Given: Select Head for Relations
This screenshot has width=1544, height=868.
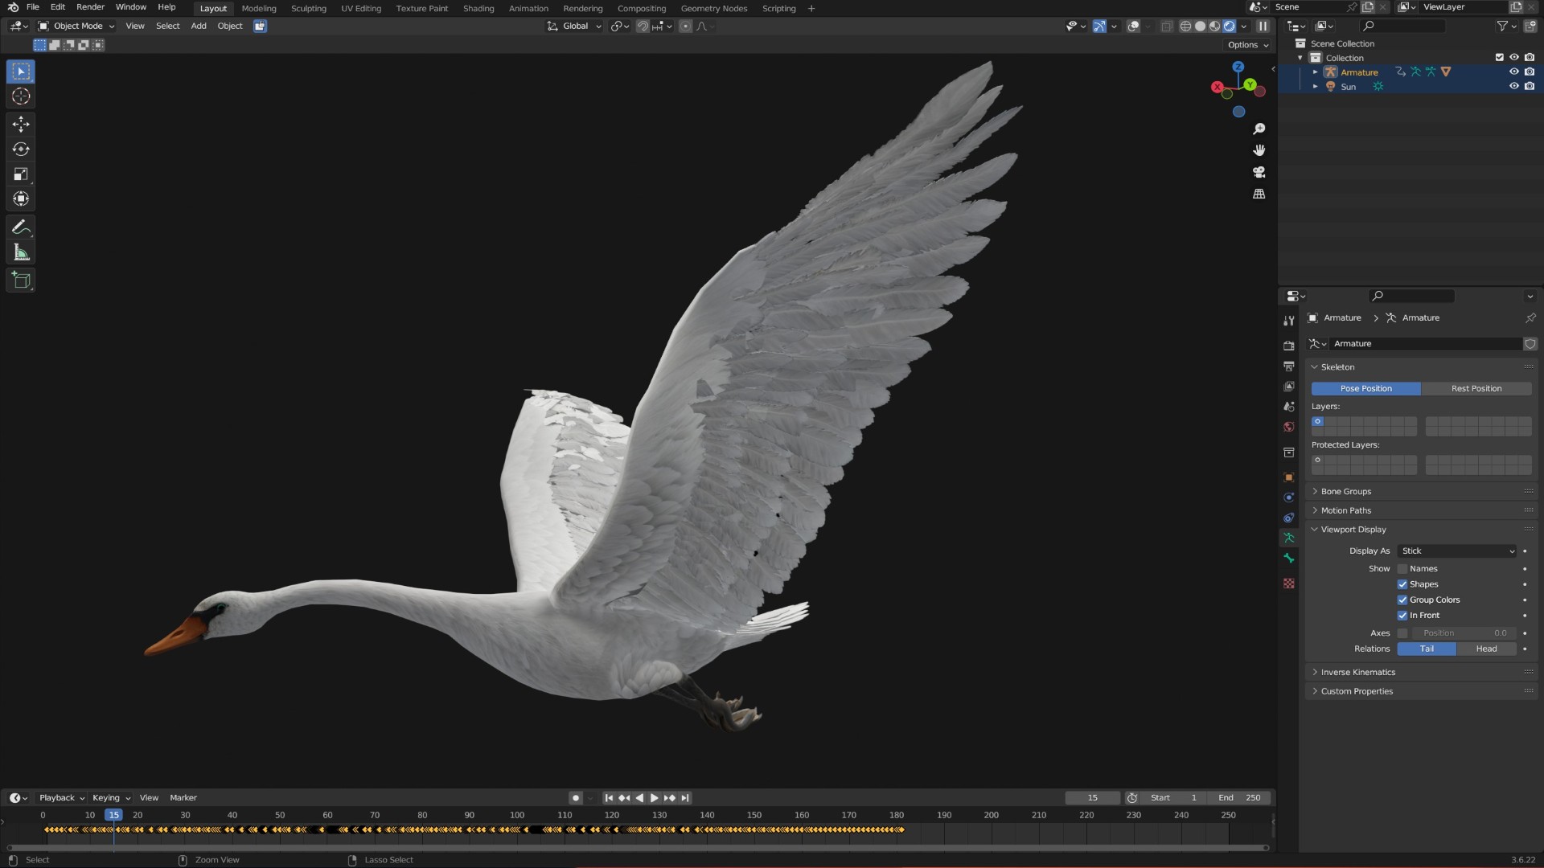Looking at the screenshot, I should pyautogui.click(x=1486, y=649).
